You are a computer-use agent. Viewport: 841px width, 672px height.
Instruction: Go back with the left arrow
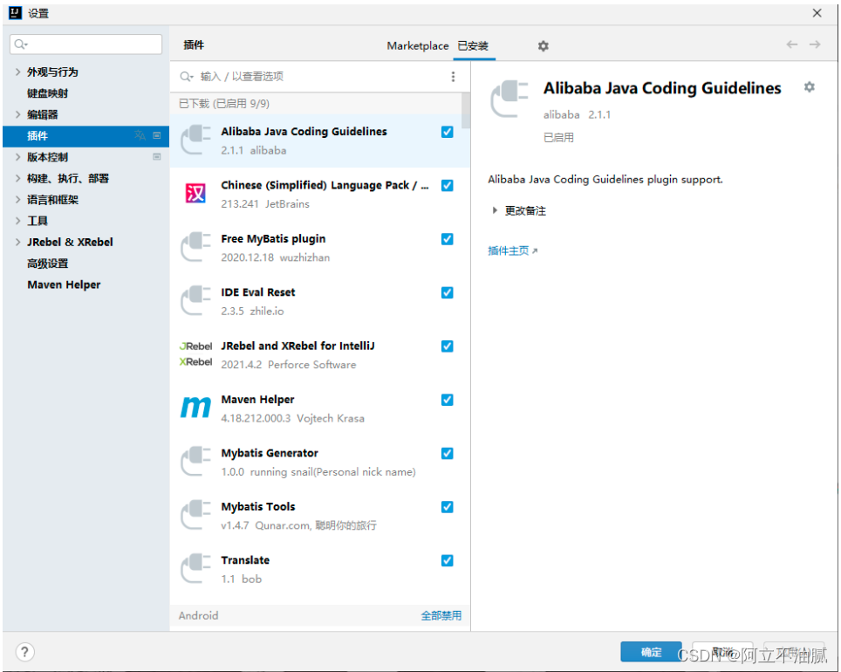click(791, 45)
